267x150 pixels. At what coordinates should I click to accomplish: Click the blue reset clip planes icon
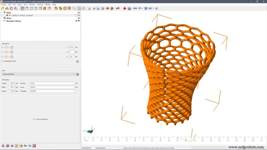[x=77, y=62]
